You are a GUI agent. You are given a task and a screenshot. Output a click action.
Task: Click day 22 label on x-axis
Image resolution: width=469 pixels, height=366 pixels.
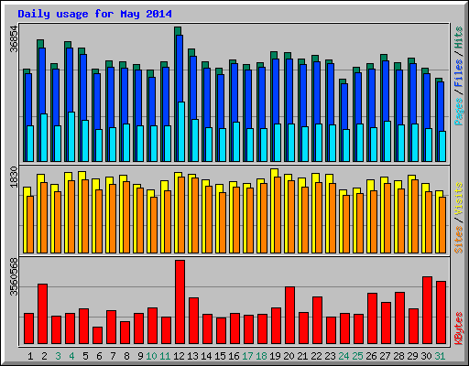pyautogui.click(x=316, y=356)
